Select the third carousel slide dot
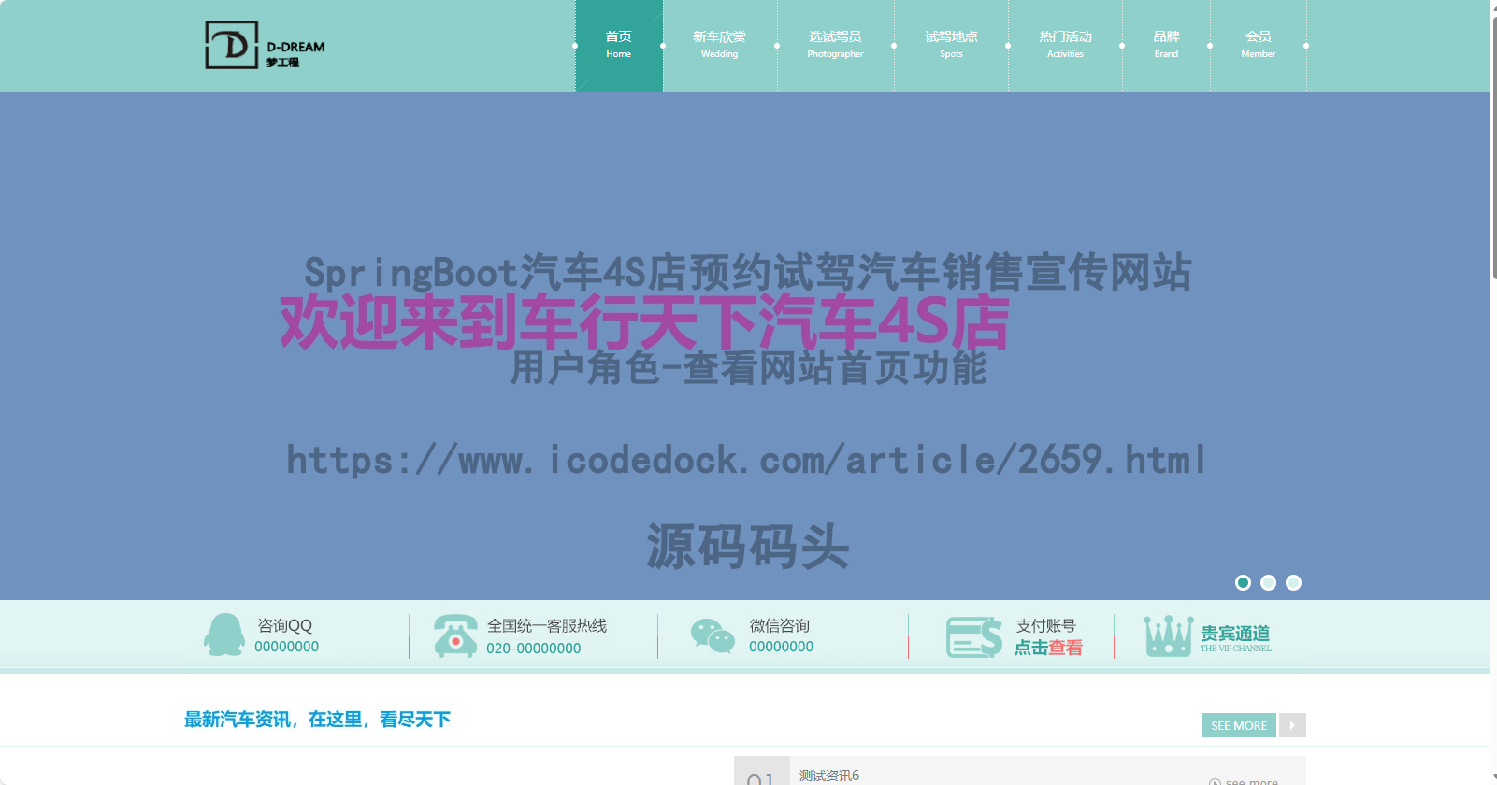The image size is (1497, 785). (1293, 582)
